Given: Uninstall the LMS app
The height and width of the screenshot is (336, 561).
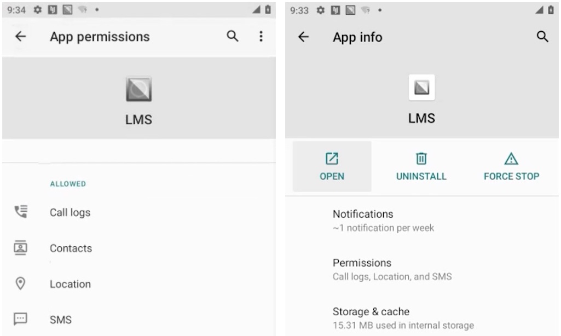Looking at the screenshot, I should pyautogui.click(x=421, y=166).
